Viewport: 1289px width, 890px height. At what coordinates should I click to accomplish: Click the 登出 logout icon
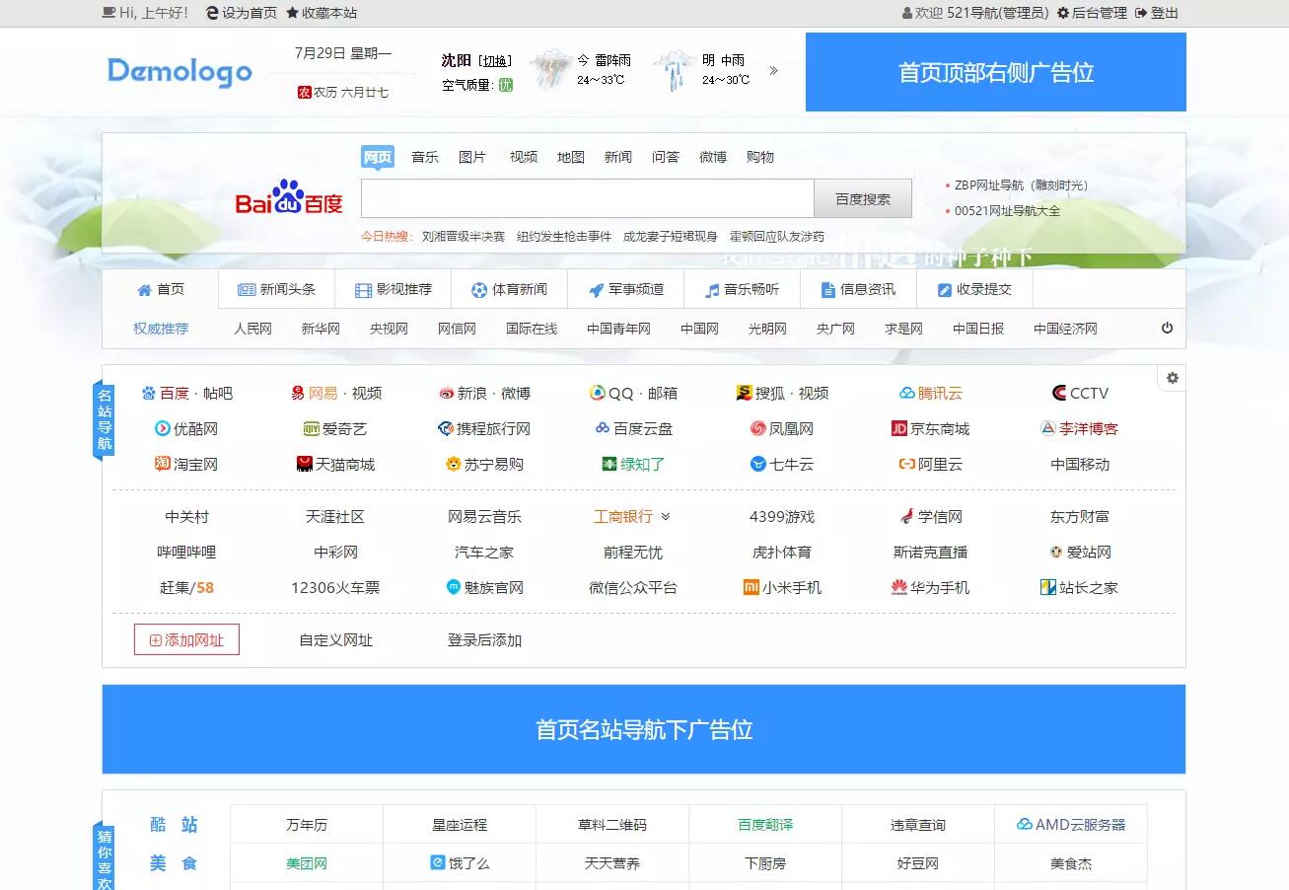click(x=1139, y=13)
